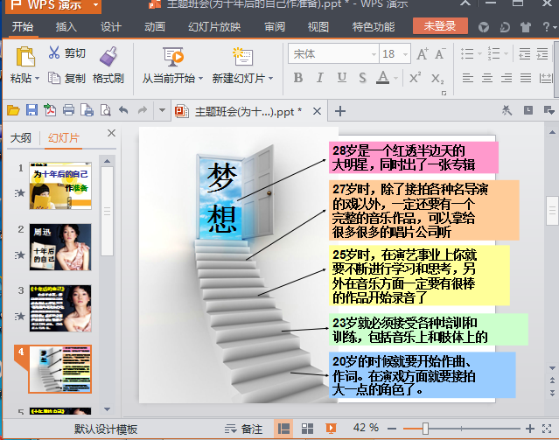Decrease paragraph indent
Viewport: 559px width, 440px height.
coord(524,54)
